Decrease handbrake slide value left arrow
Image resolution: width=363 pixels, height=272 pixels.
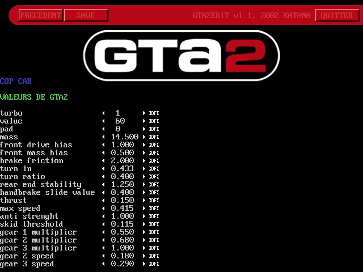(103, 192)
